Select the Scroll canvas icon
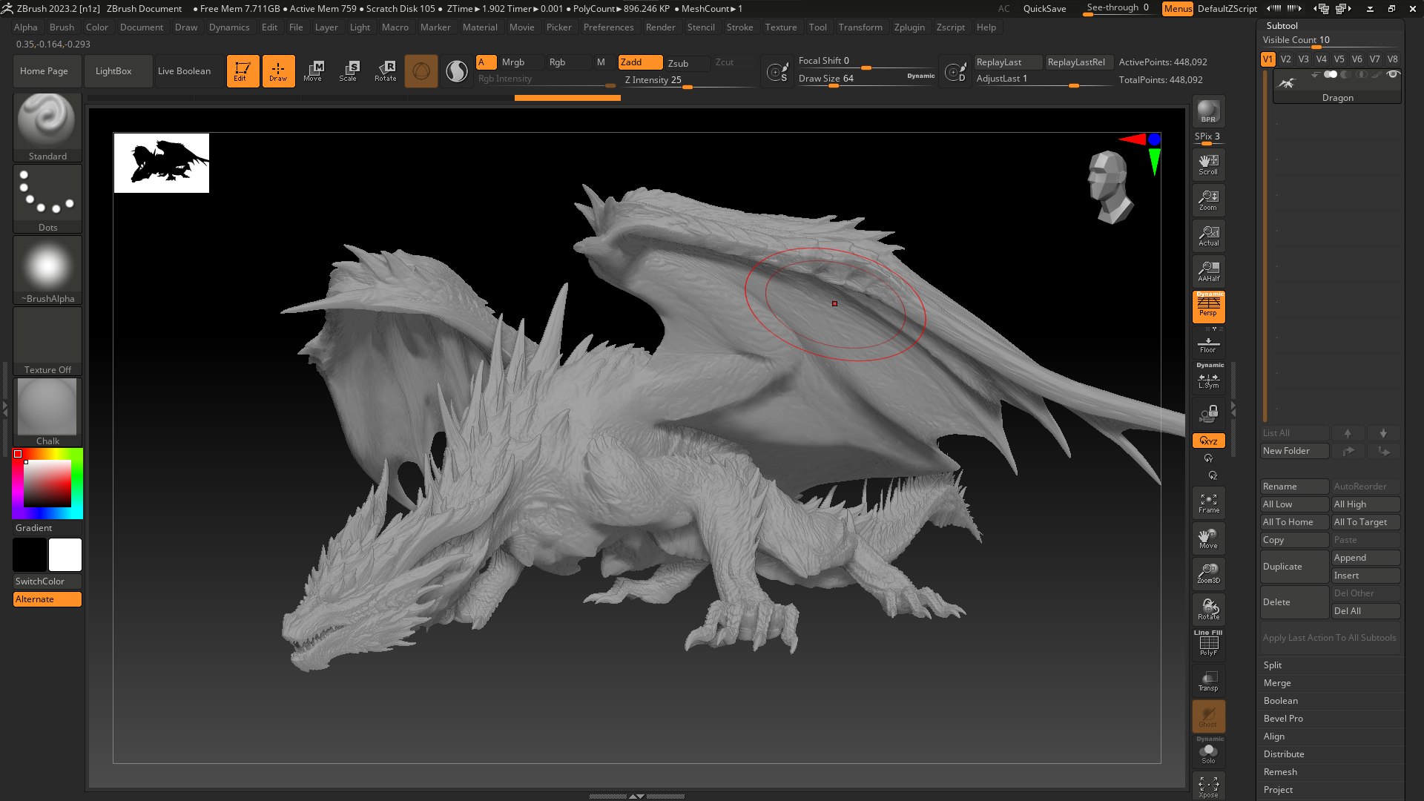This screenshot has height=801, width=1424. (1208, 165)
